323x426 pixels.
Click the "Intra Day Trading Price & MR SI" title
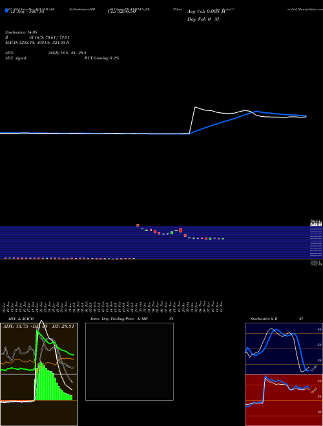point(132,319)
